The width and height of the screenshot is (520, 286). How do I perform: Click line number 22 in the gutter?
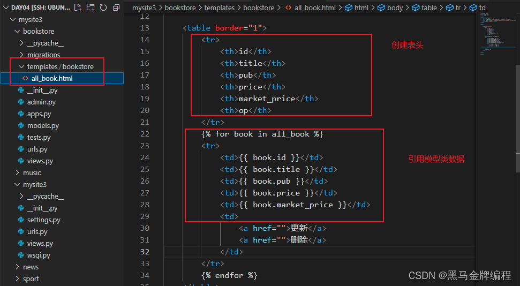point(145,134)
